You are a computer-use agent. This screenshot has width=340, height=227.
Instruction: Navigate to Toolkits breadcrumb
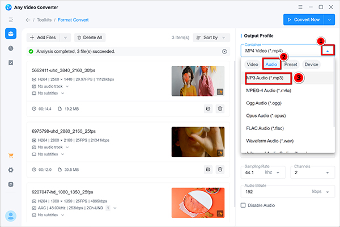tap(44, 20)
